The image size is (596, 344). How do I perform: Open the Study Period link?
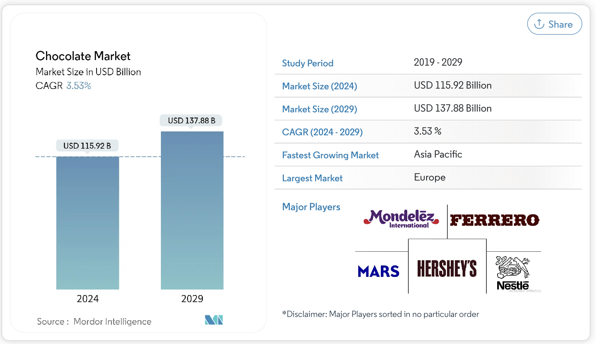(x=308, y=63)
